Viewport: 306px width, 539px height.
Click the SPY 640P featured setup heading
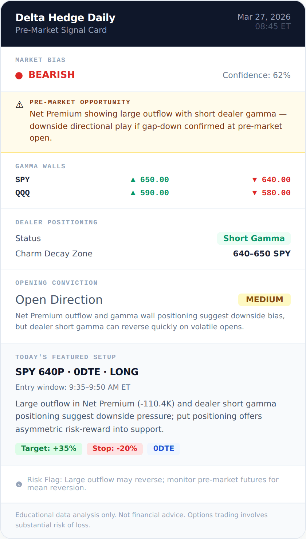coord(77,372)
